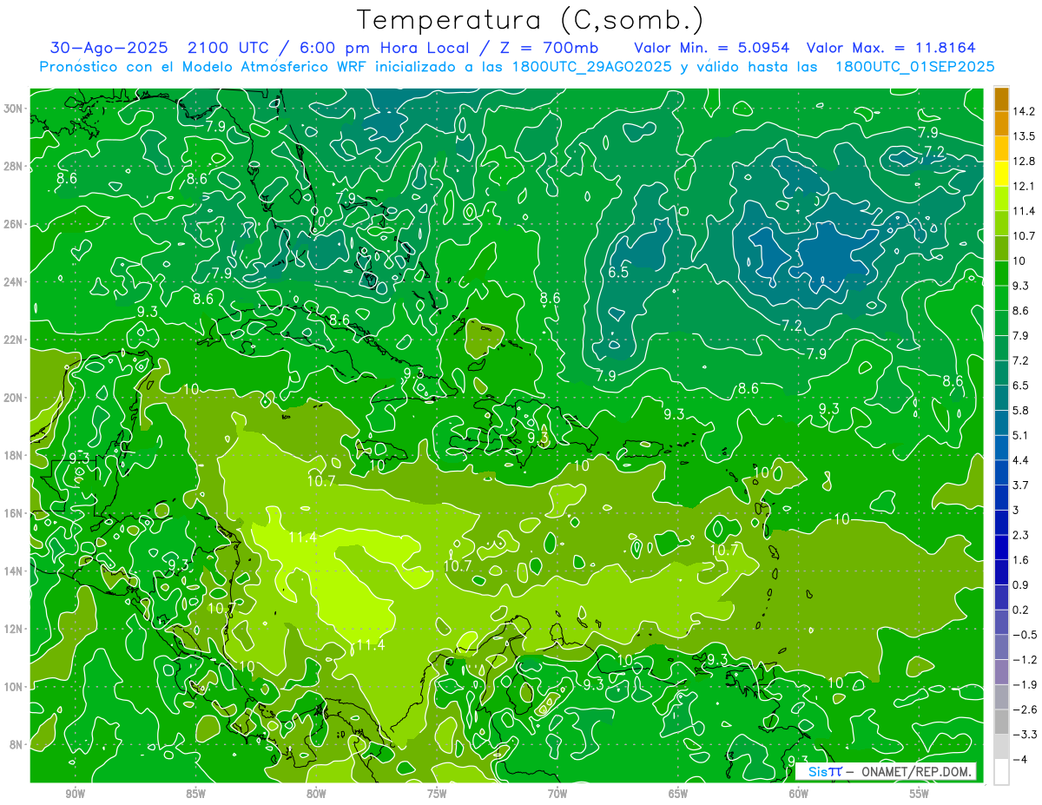Click the -0.5 color bar legend value
Viewport: 1042px width, 805px height.
1024,634
